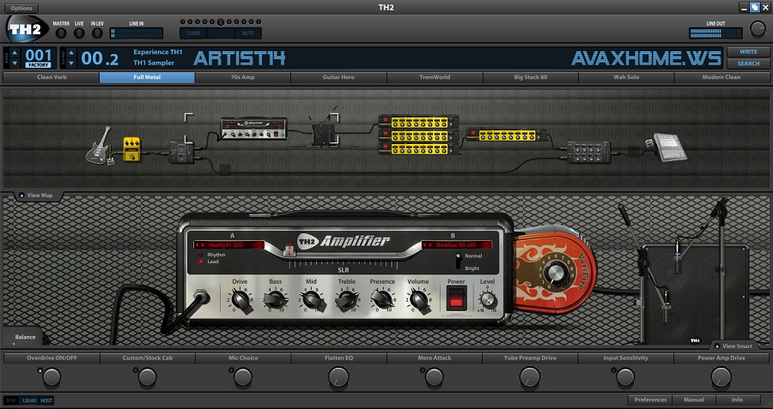This screenshot has height=409, width=773.
Task: Toggle Input Sensitivity smart control
Action: point(625,377)
